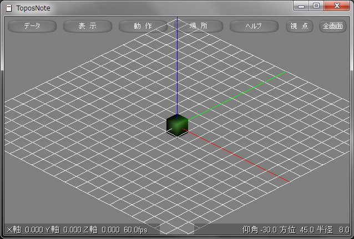This screenshot has width=354, height=239.
Task: Click the Z軸 0.000 coordinate readout
Action: (x=102, y=230)
